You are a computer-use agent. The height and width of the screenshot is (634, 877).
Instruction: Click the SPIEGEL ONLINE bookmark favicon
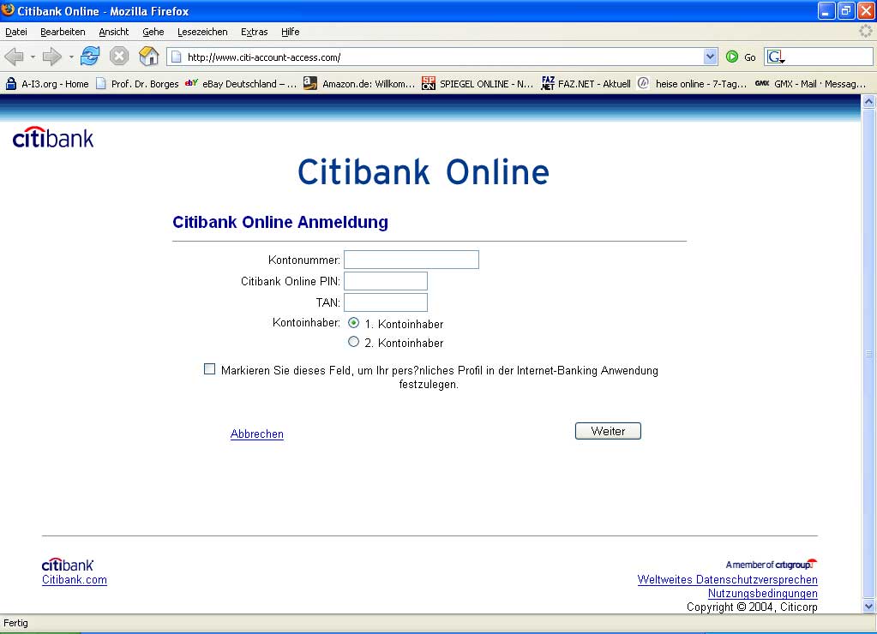[x=429, y=83]
